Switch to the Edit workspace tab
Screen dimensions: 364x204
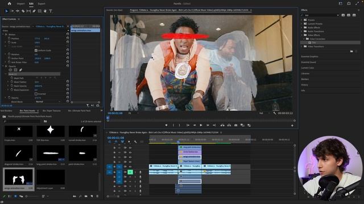31,4
